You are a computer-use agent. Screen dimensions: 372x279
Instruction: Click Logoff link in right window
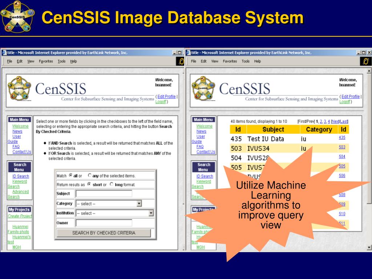pos(345,102)
